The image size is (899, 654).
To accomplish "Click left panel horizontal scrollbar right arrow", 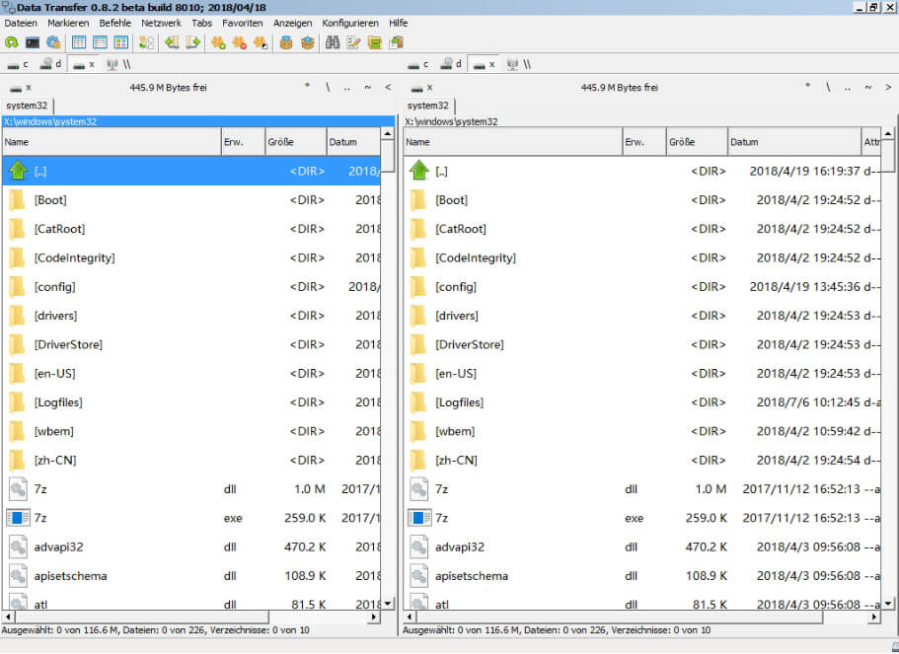I will pos(374,618).
